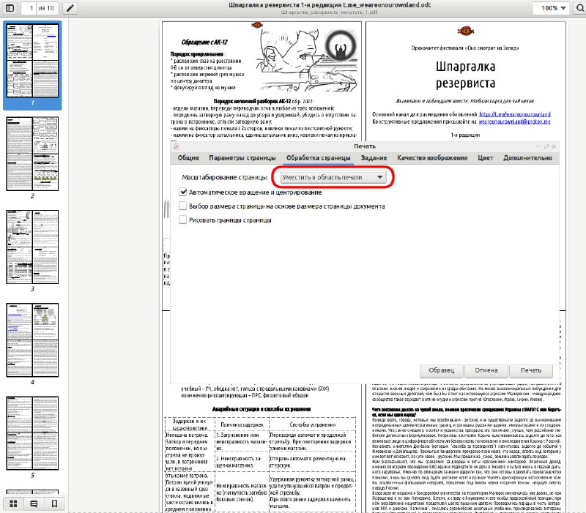Viewport: 586px width, 513px height.
Task: Enable 'Выбор размера страницы на основе размера страницы документа'
Action: click(x=182, y=206)
